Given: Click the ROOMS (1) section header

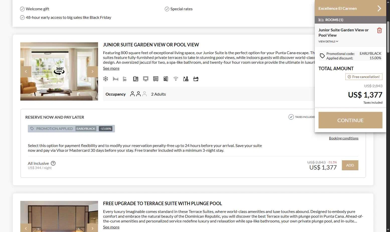Looking at the screenshot, I should pyautogui.click(x=350, y=20).
